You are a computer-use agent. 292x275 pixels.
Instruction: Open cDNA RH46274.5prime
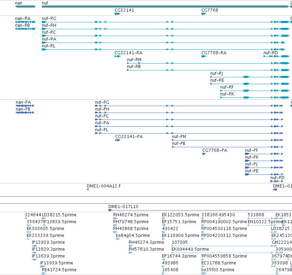(131, 215)
